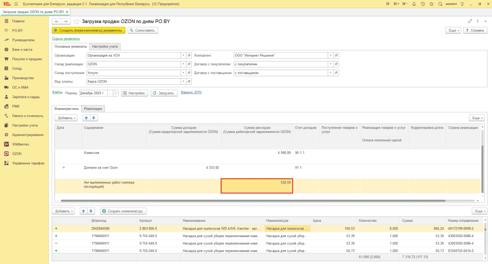The width and height of the screenshot is (492, 264).
Task: Expand the Договор с поставщиком dropdown
Action: pos(331,73)
